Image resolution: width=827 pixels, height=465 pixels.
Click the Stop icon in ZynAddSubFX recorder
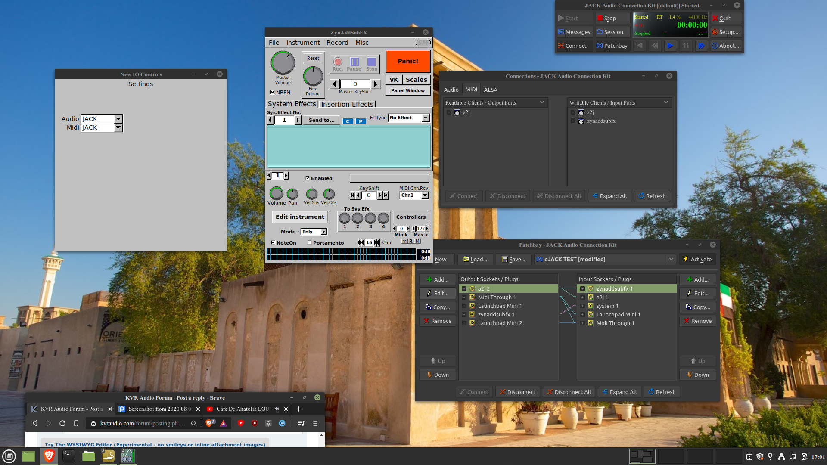371,62
